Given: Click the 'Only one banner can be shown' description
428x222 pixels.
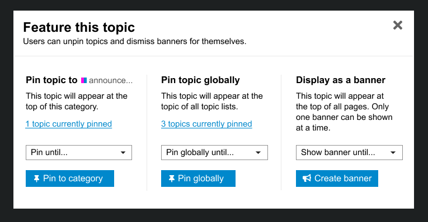Looking at the screenshot, I should pos(344,112).
